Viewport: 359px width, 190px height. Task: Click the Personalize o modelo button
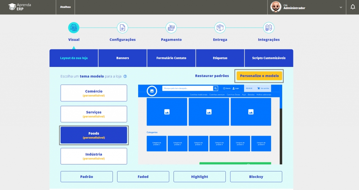tap(259, 76)
